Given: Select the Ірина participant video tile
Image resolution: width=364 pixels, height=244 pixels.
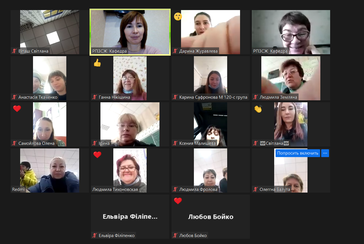Looking at the screenshot, I should coord(130,124).
